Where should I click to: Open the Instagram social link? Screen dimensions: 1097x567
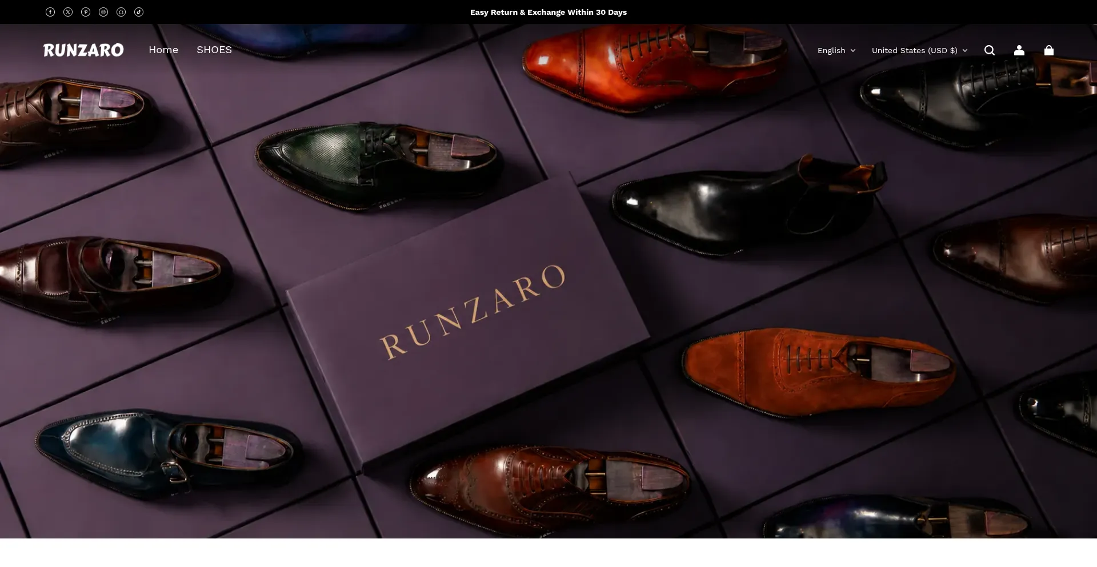[103, 12]
